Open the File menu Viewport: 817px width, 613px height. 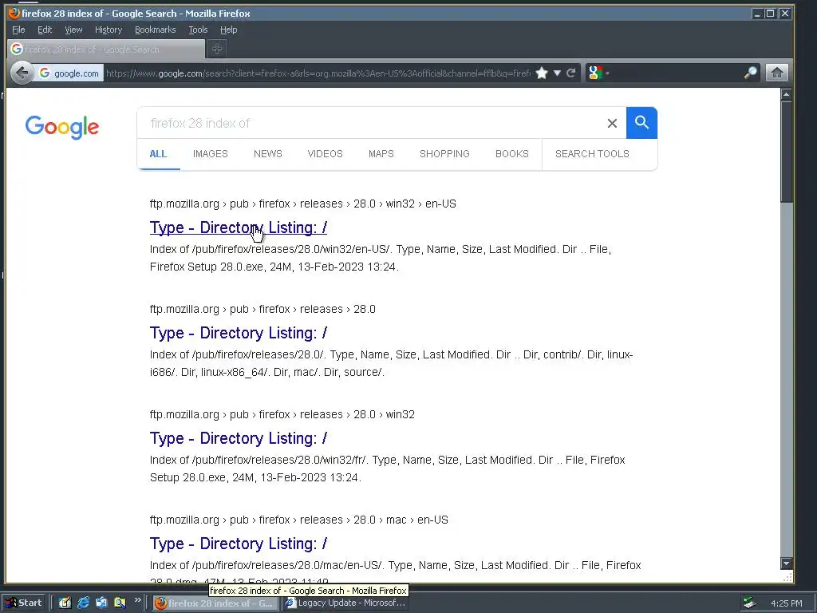(18, 30)
